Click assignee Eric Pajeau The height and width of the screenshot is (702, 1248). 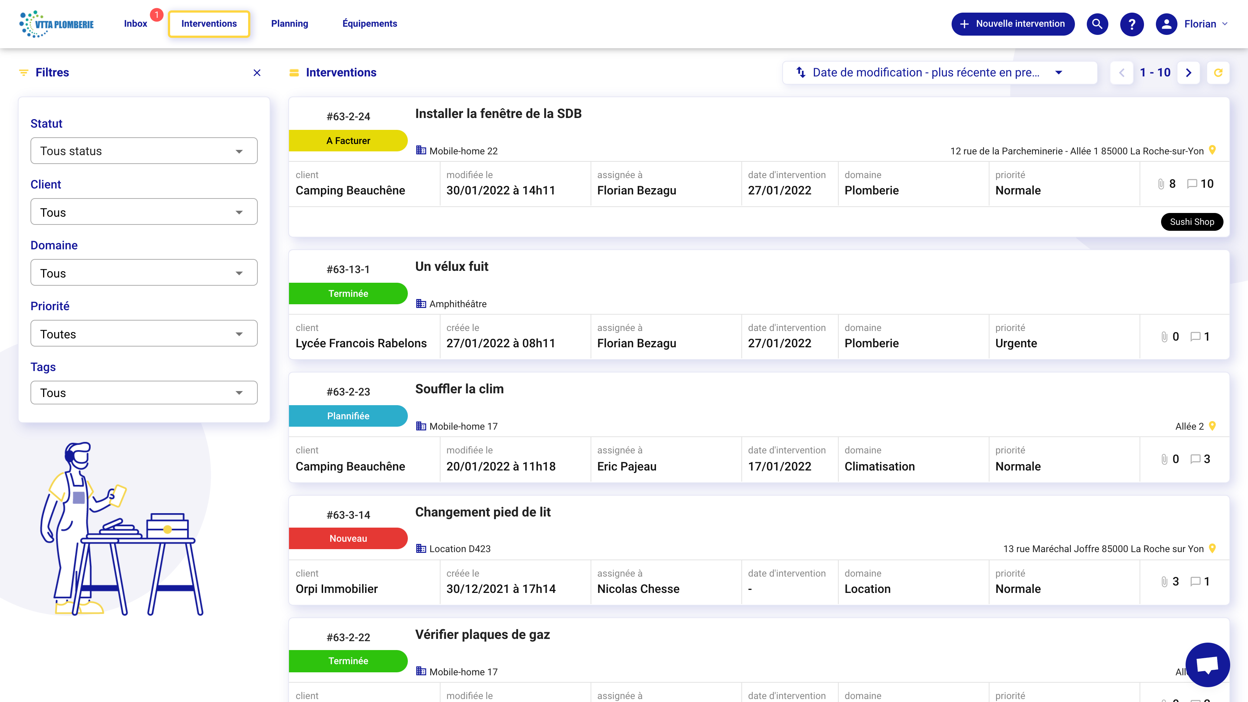(627, 466)
